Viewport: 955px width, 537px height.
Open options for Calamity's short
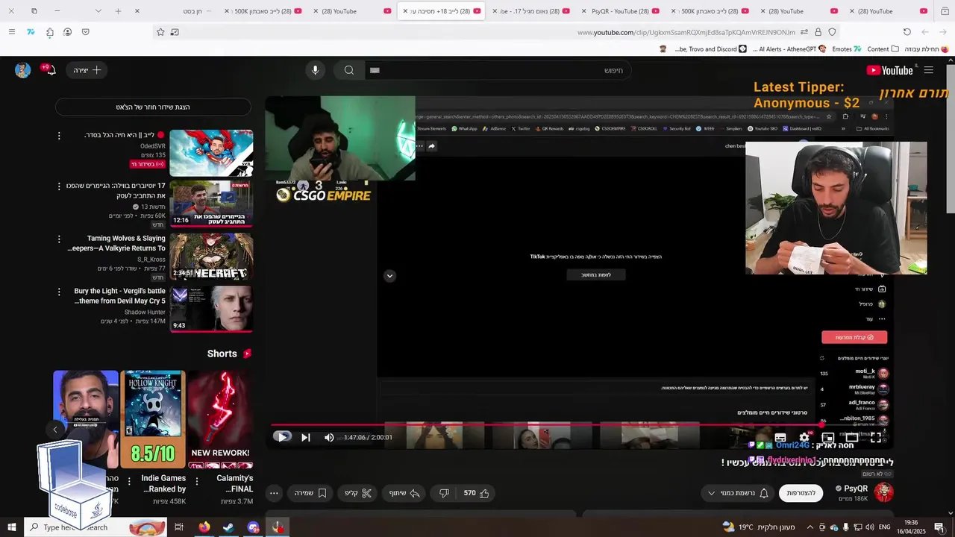[x=196, y=481]
